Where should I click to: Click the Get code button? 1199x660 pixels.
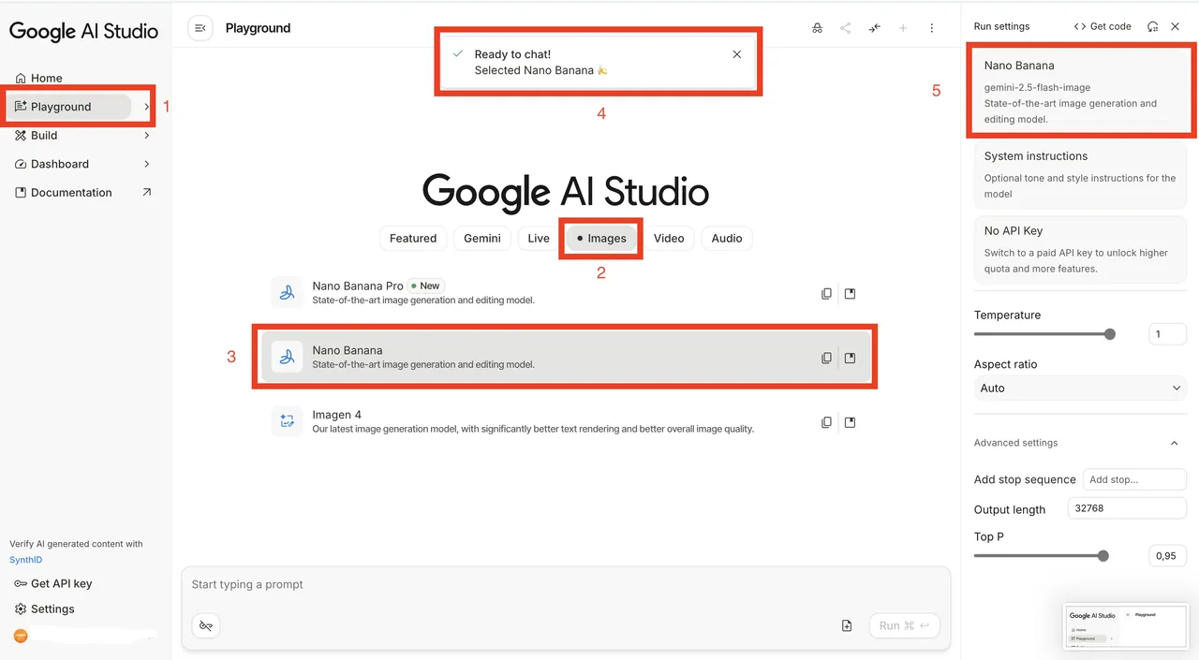click(x=1103, y=26)
